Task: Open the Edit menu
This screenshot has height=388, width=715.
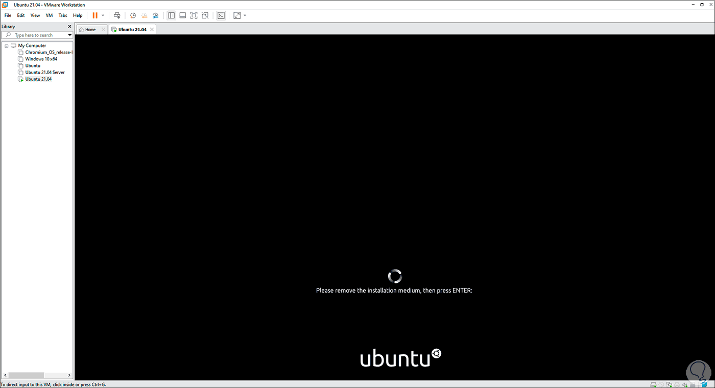Action: [21, 15]
